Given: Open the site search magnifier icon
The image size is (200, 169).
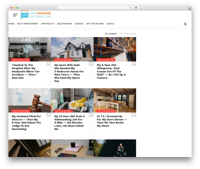Looking at the screenshot, I should tap(185, 24).
